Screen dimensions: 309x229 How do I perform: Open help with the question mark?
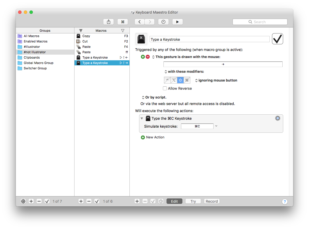coord(285,202)
